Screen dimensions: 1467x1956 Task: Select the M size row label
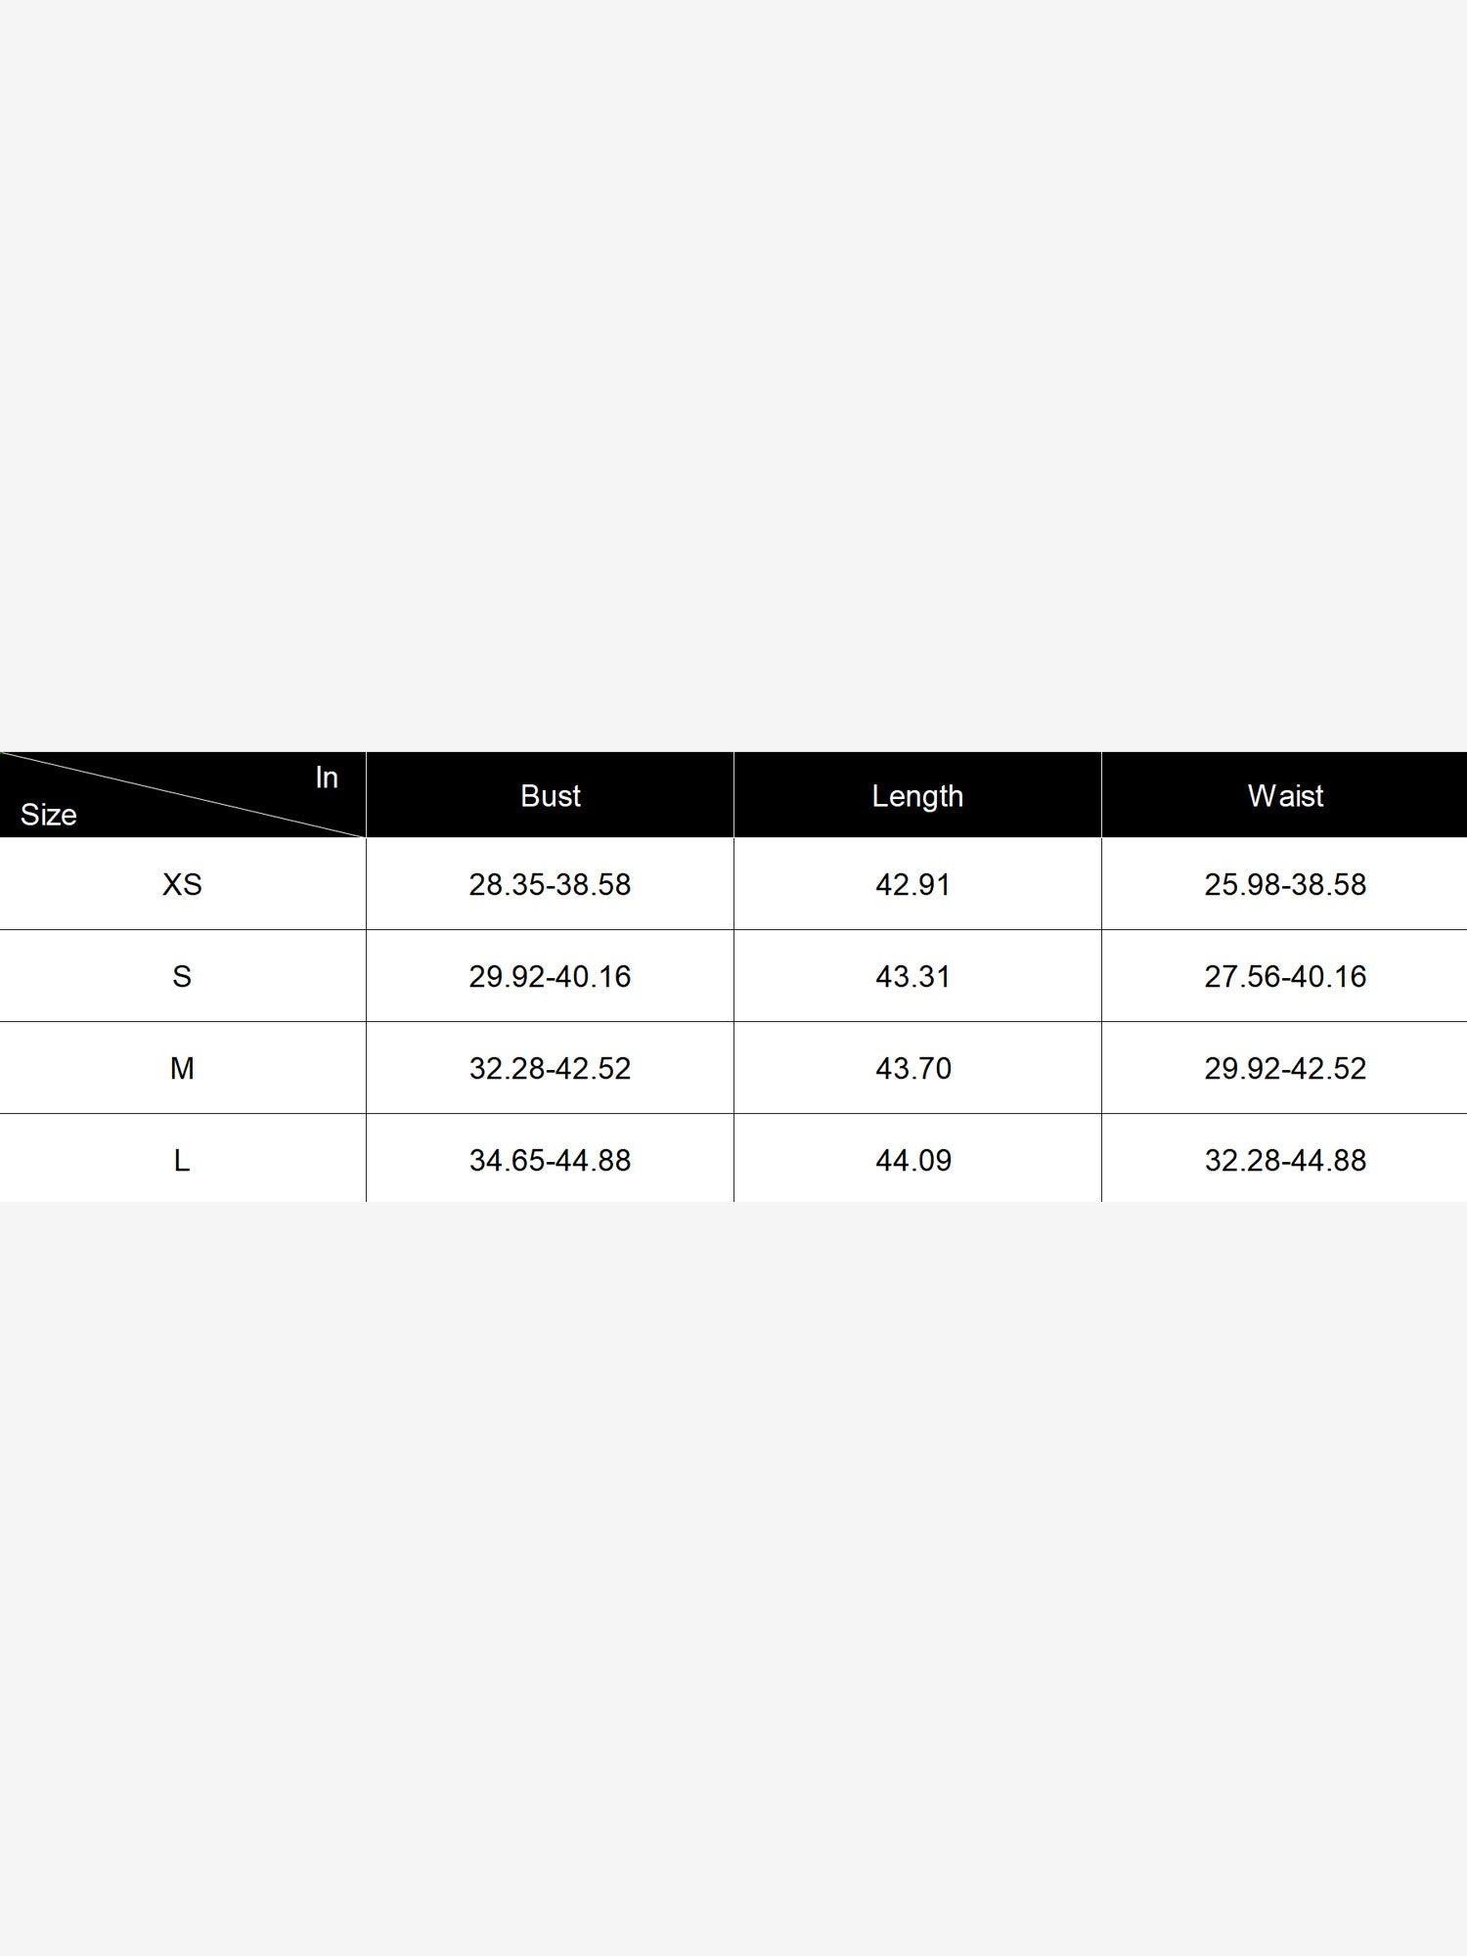click(182, 1068)
